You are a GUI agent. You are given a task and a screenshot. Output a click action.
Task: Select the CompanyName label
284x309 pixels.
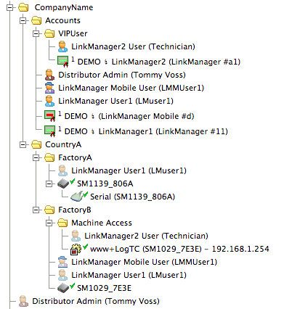64,7
